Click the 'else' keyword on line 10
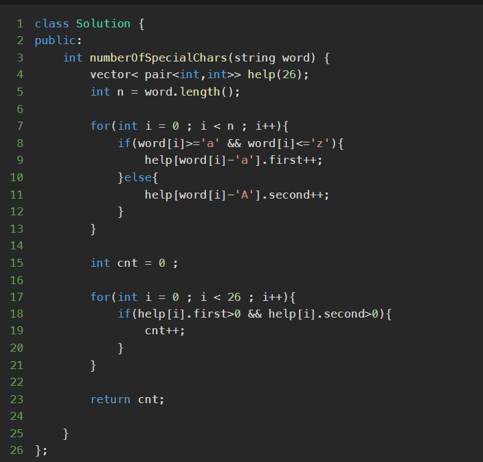Screen dimensions: 483x462 tap(138, 177)
